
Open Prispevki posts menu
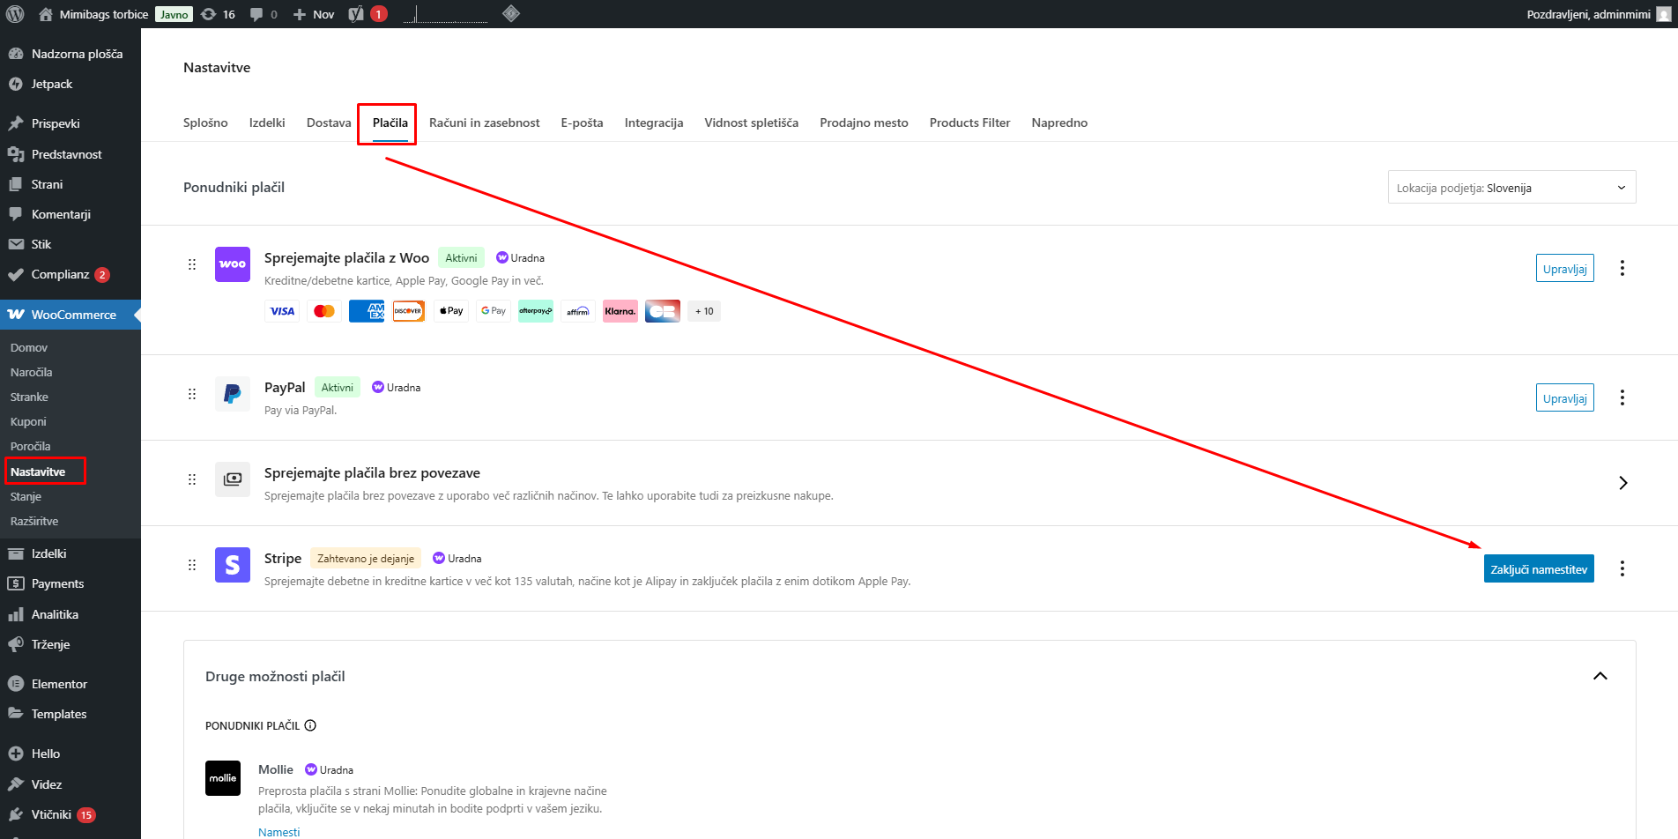(x=71, y=123)
